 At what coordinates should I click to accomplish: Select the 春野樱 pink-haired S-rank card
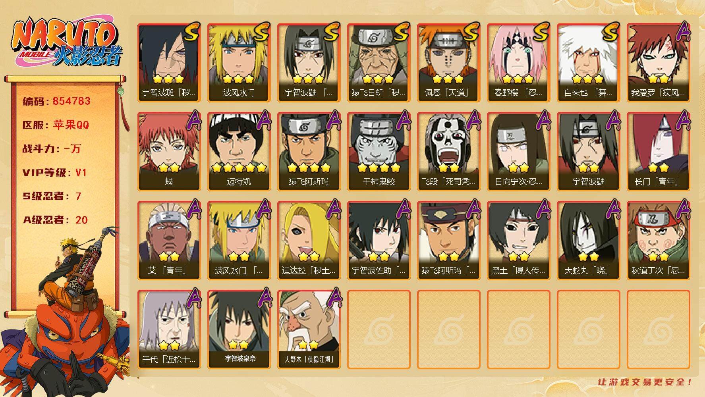(518, 63)
